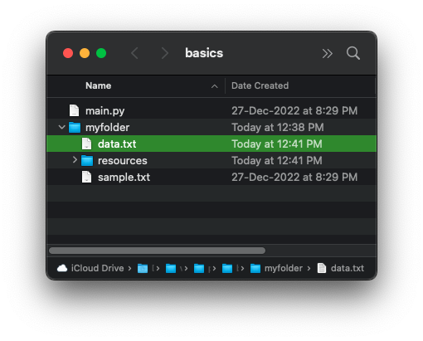This screenshot has height=341, width=423.
Task: Select the main.py file icon
Action: point(74,110)
